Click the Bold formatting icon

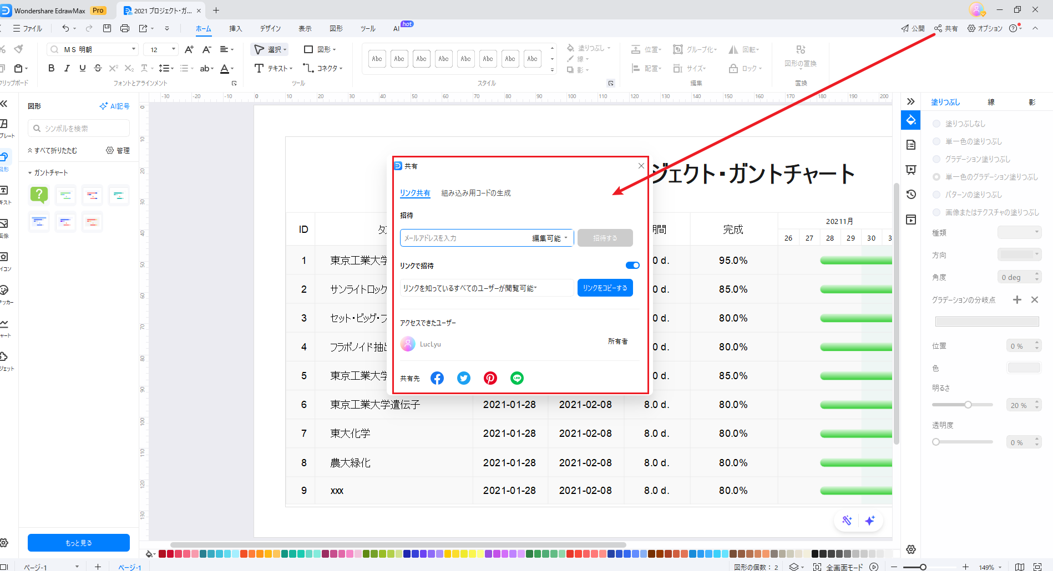point(52,68)
